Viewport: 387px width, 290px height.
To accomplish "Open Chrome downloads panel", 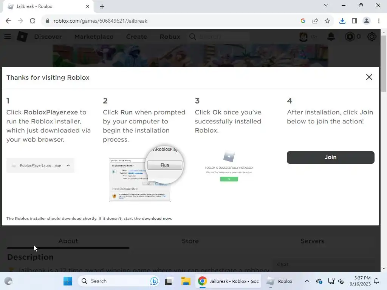I will pyautogui.click(x=342, y=21).
